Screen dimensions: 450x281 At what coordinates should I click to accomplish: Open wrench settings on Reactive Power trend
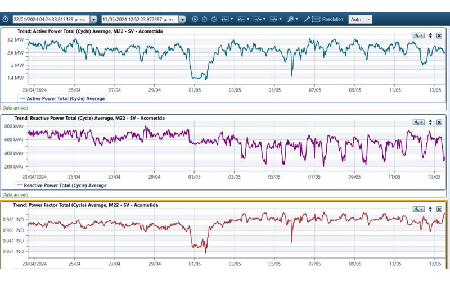pyautogui.click(x=418, y=122)
